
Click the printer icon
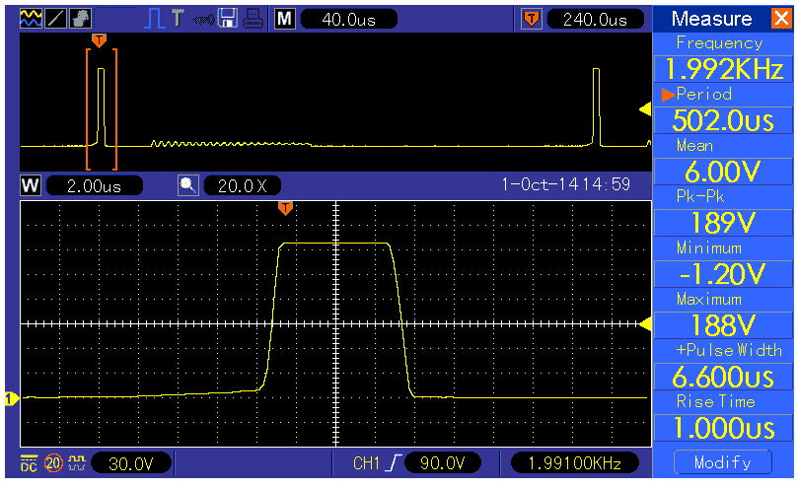point(253,19)
